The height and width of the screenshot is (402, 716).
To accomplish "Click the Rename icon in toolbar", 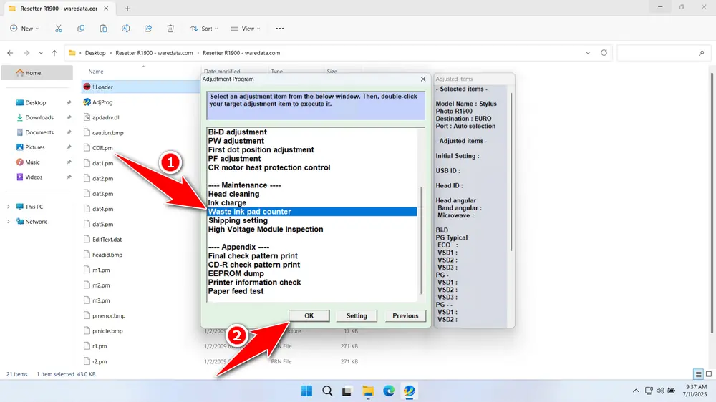I will pos(126,29).
